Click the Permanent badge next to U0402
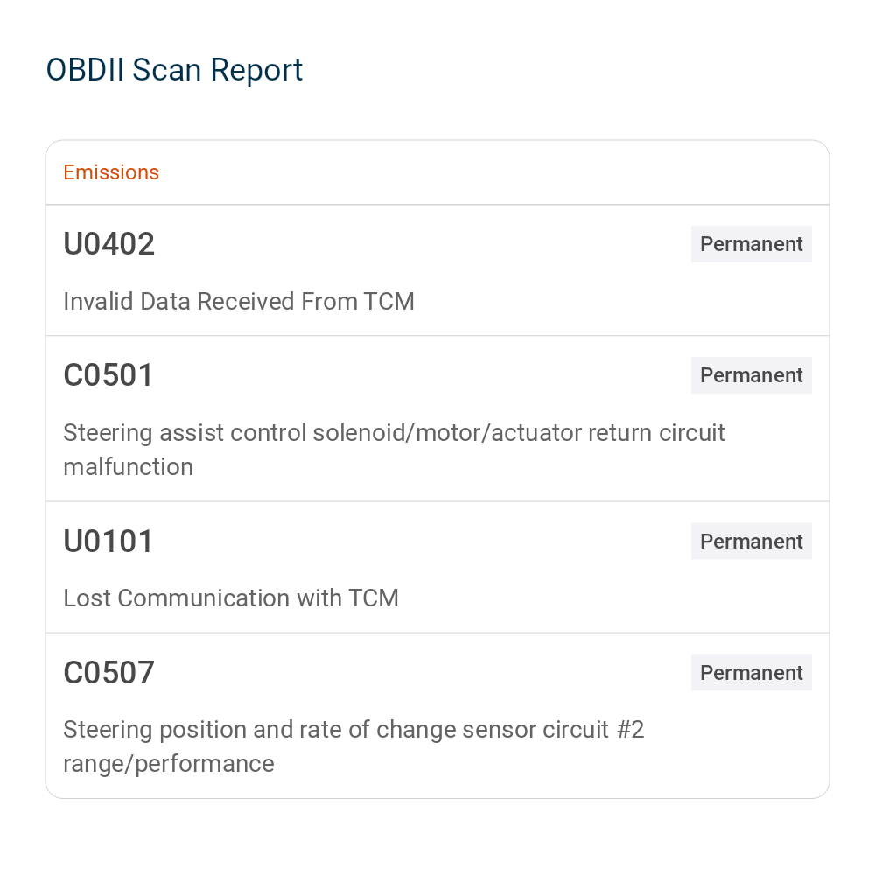This screenshot has height=875, width=875. click(751, 244)
